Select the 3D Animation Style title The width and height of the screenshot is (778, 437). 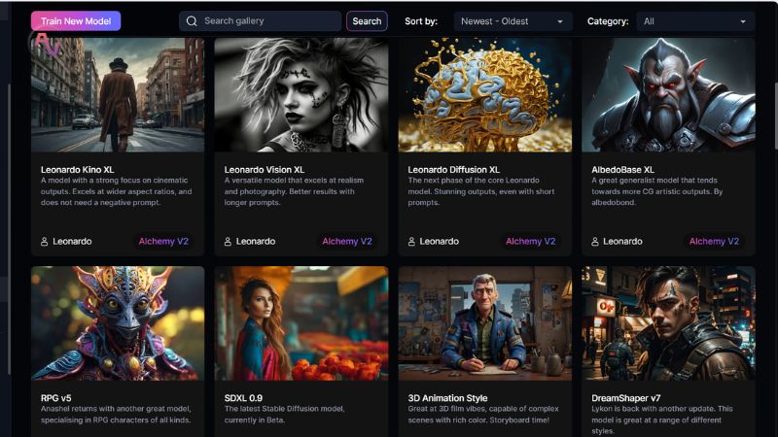coord(447,398)
